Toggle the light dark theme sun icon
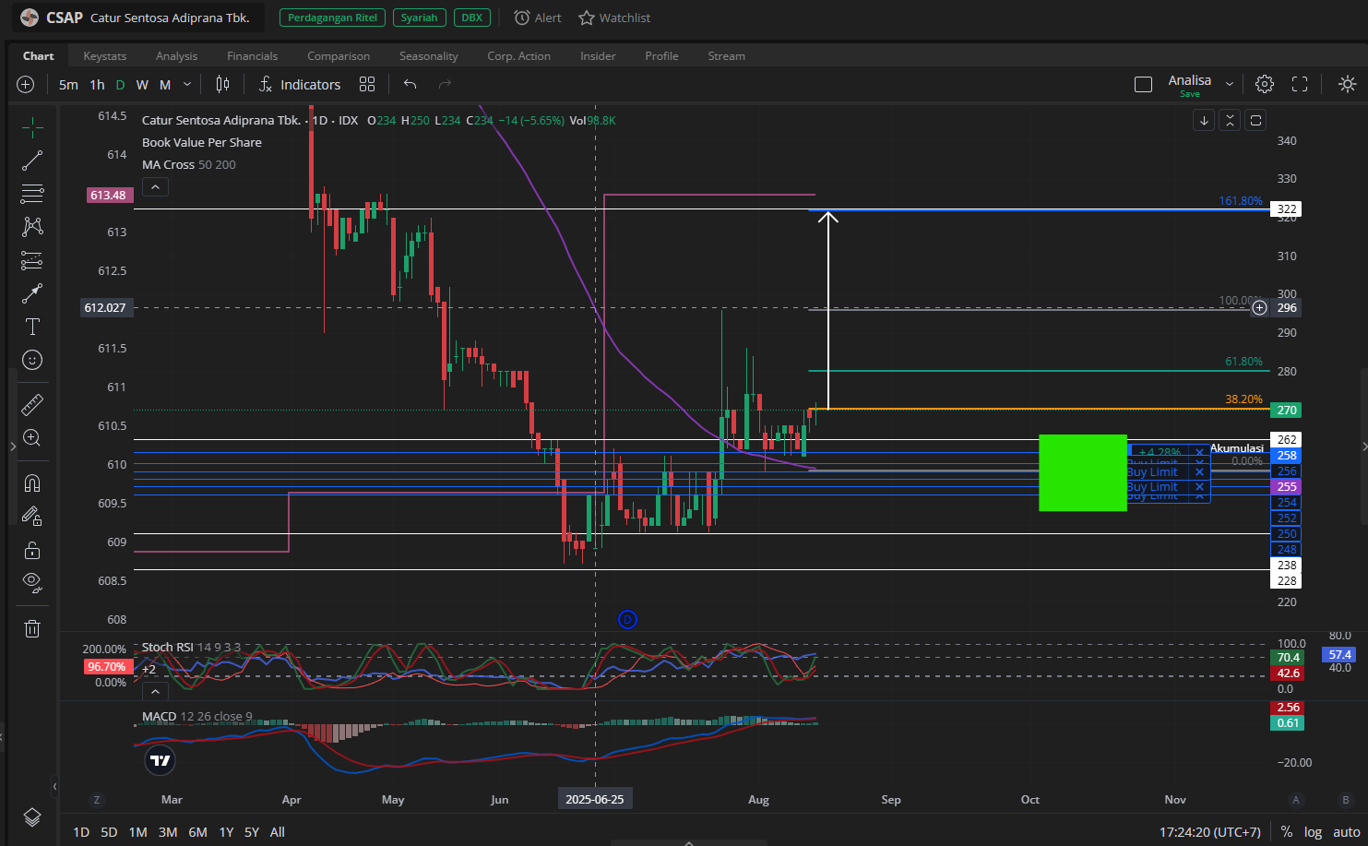The image size is (1368, 846). (1347, 84)
